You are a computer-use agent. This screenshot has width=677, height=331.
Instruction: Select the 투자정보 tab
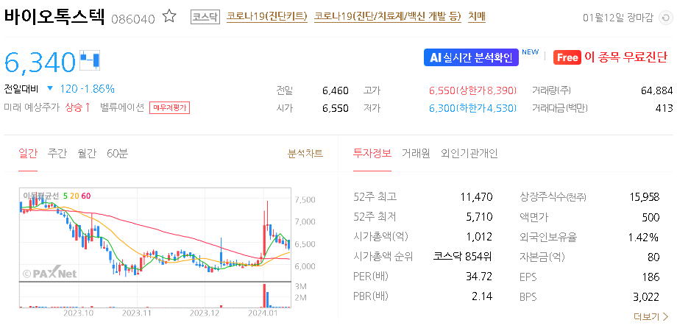[372, 153]
